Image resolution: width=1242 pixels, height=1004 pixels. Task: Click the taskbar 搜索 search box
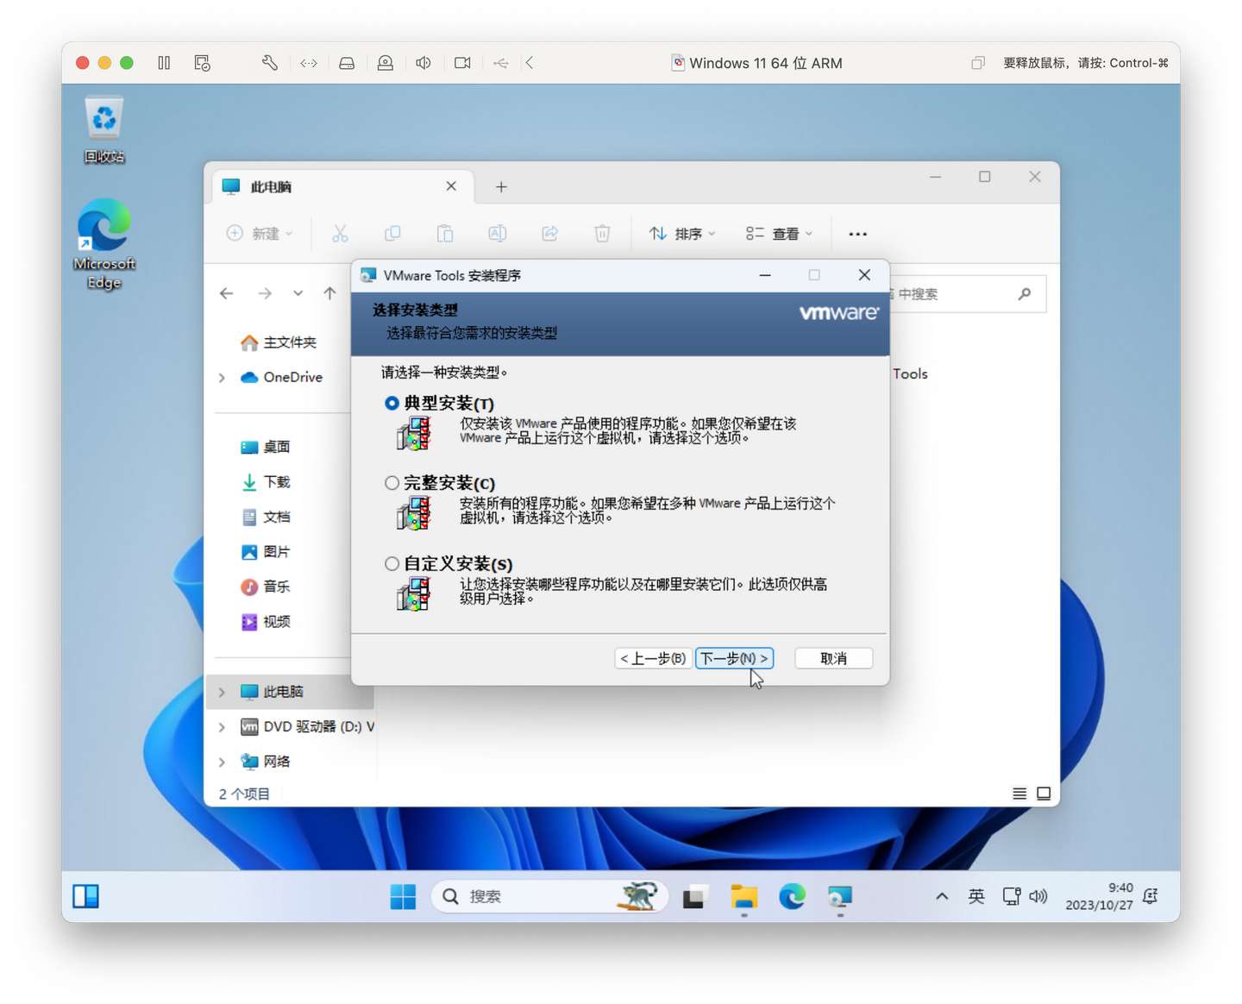point(549,897)
